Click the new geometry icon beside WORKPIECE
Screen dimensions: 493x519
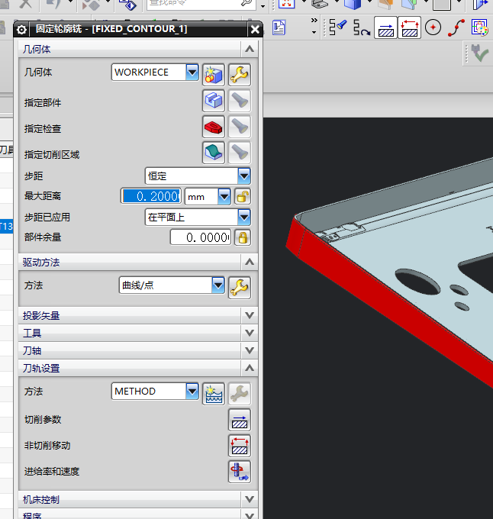tap(214, 75)
